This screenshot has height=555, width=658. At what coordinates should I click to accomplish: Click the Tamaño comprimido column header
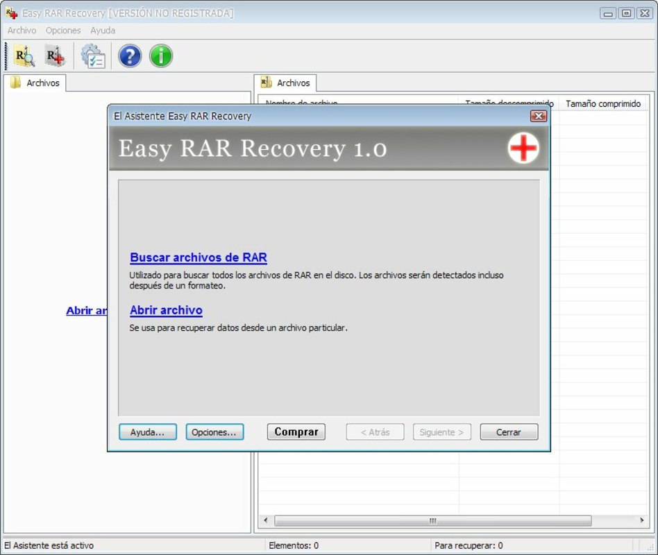tap(603, 103)
